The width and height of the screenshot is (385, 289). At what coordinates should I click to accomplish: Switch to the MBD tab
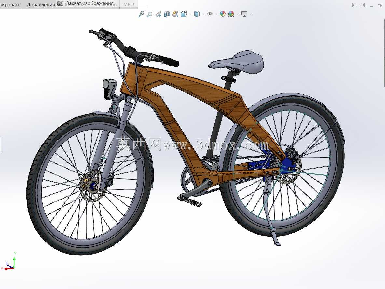pyautogui.click(x=129, y=5)
